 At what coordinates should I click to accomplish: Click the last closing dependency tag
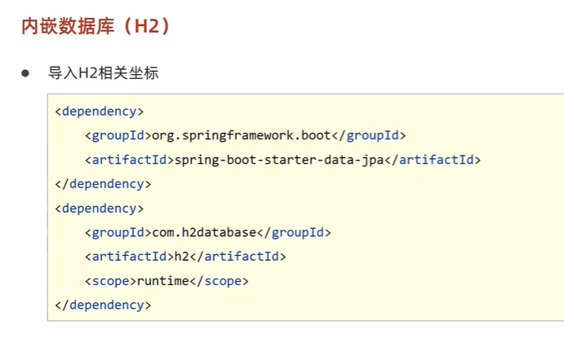[103, 306]
